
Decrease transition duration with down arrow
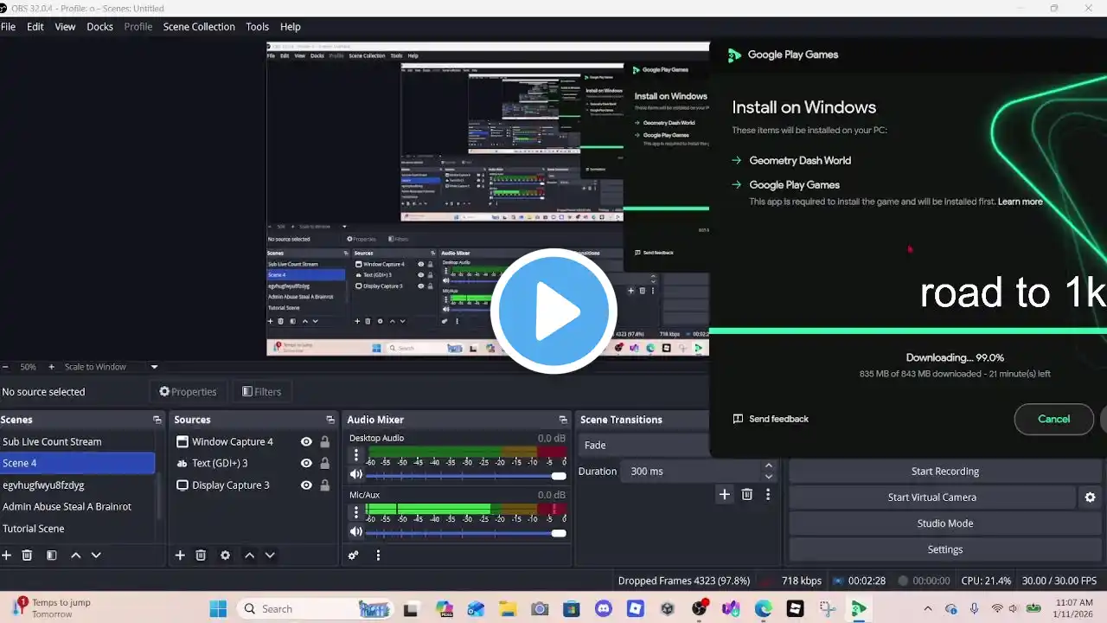[x=768, y=477]
